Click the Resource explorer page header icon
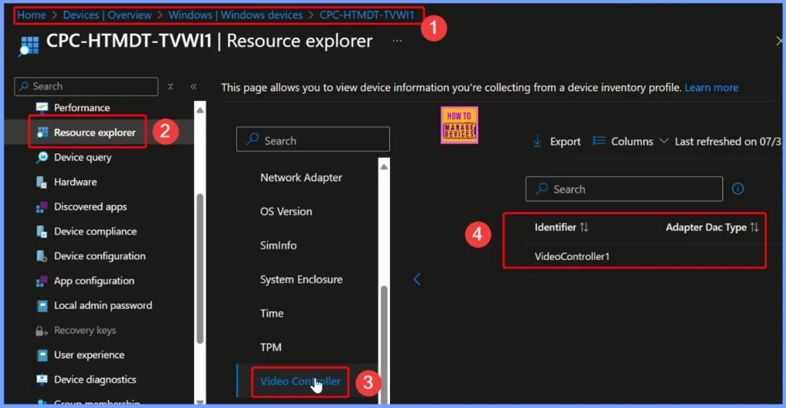The image size is (786, 408). coord(29,45)
